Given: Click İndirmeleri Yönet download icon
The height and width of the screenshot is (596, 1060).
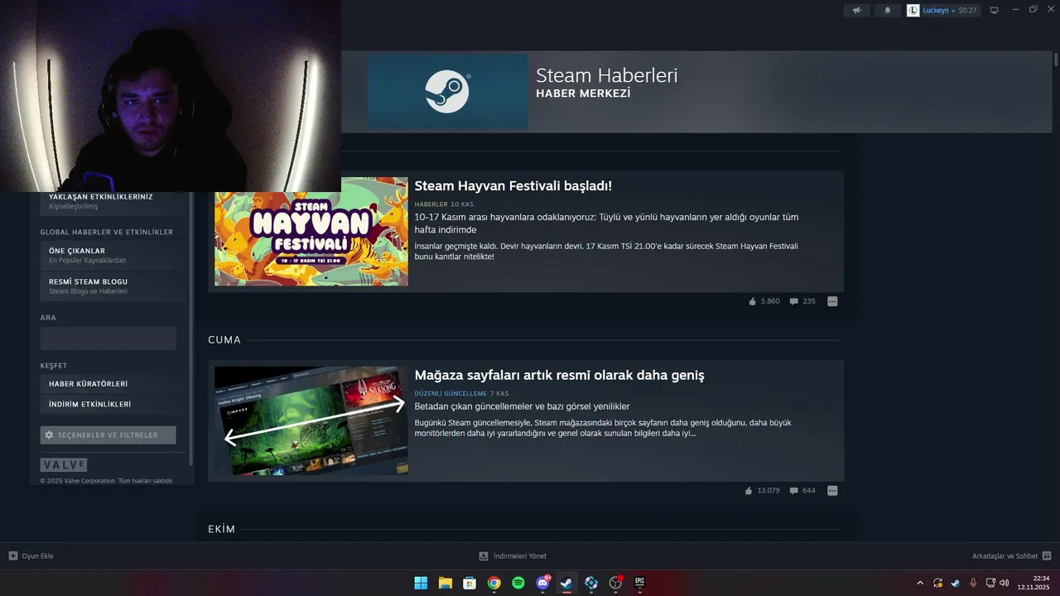Looking at the screenshot, I should [x=484, y=556].
